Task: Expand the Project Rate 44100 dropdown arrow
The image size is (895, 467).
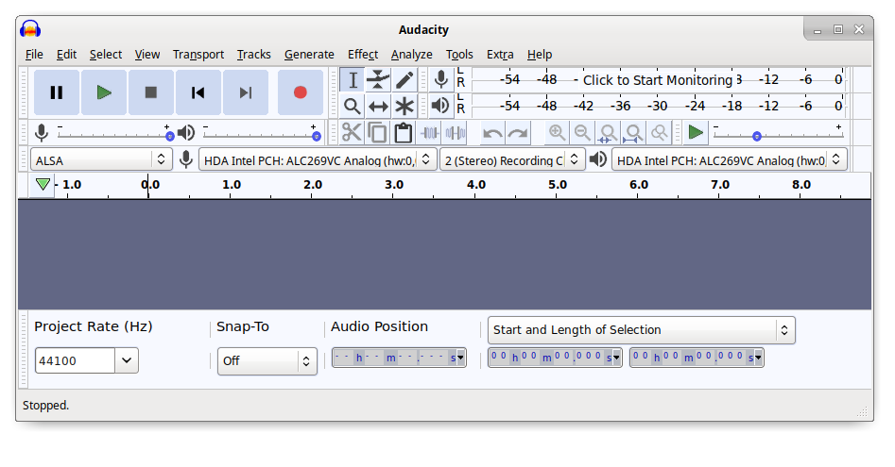Action: (127, 360)
